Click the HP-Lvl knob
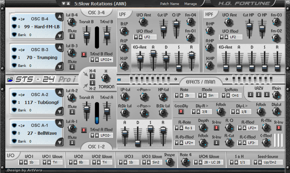290x173 pixels. (x=163, y=96)
